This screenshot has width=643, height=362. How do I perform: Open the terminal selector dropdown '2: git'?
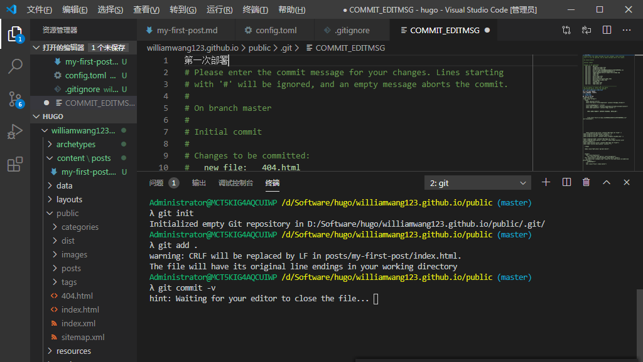coord(478,183)
